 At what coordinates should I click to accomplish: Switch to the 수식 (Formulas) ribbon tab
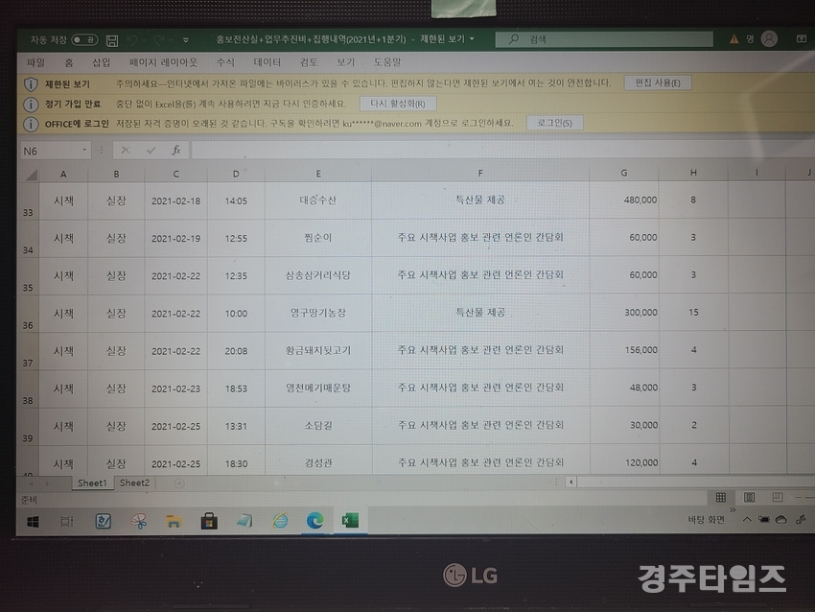(225, 62)
